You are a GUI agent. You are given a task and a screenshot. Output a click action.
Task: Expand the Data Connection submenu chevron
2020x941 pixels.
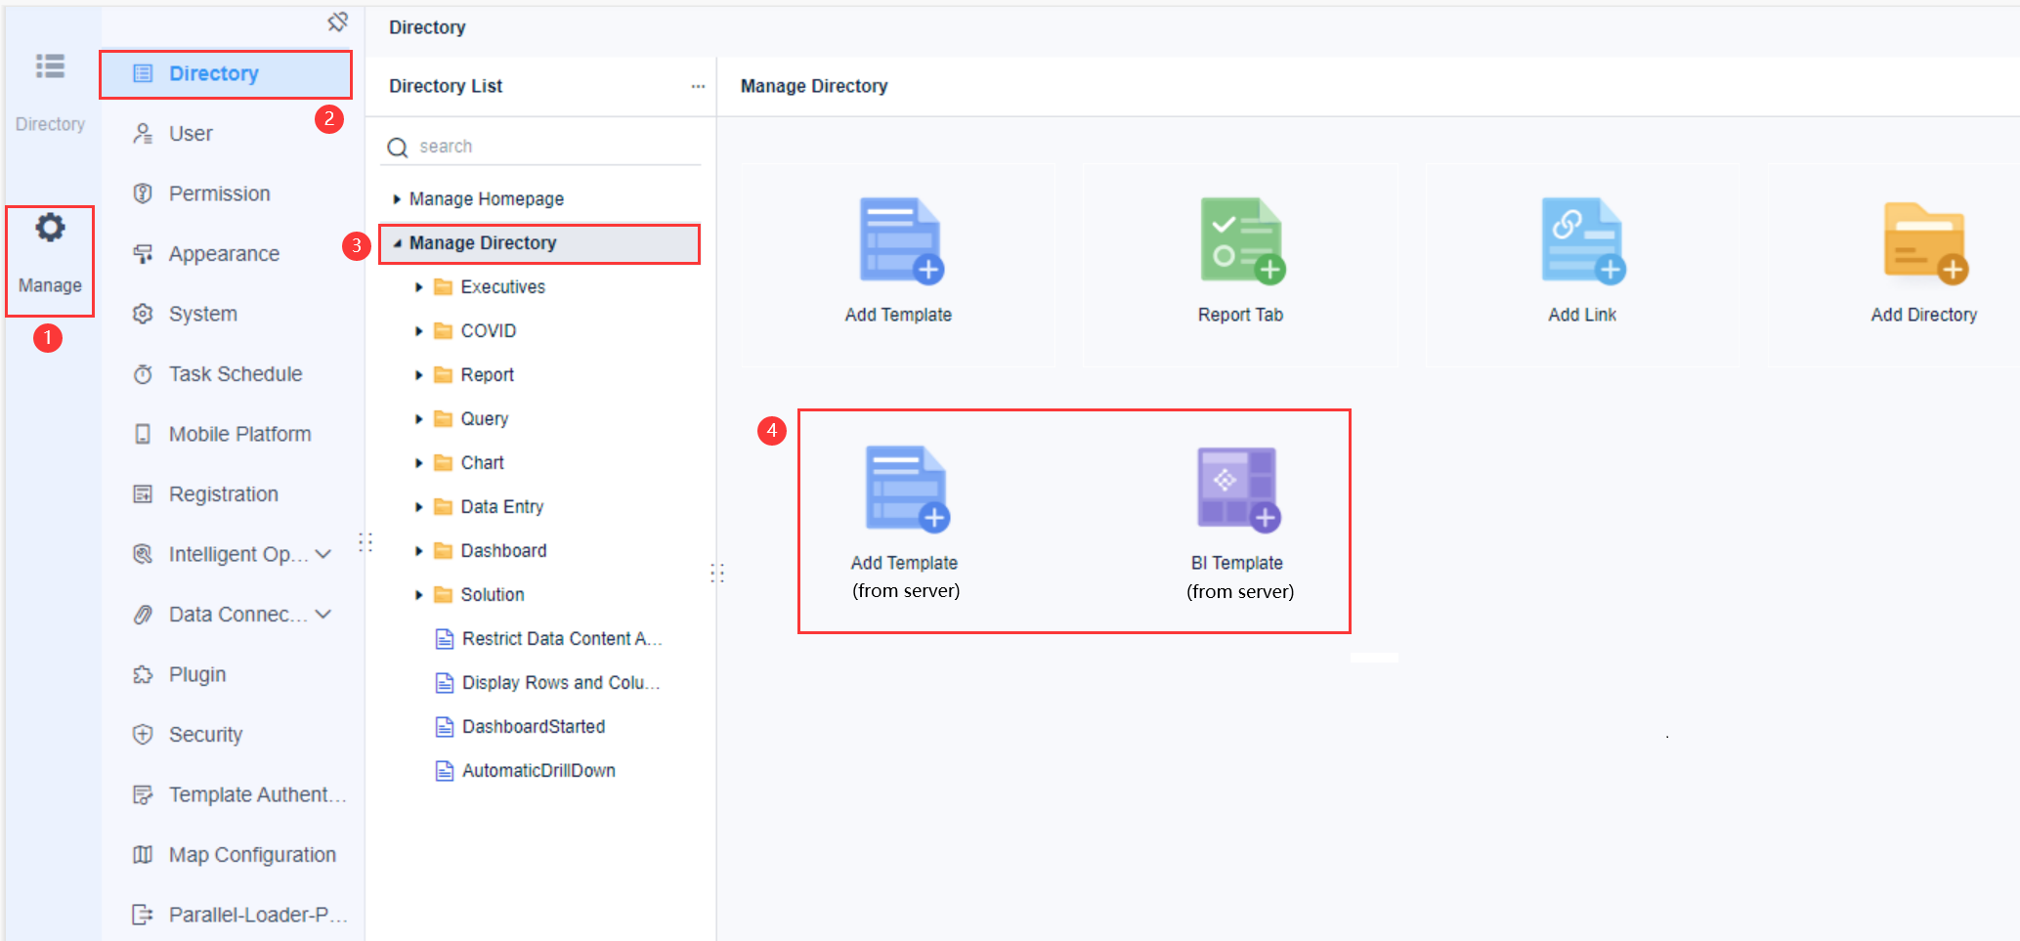[x=323, y=614]
